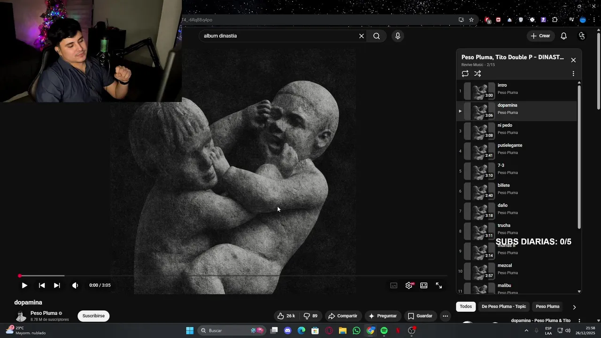Open more video actions ellipsis

point(445,316)
